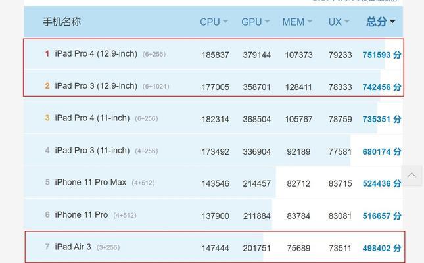This screenshot has width=424, height=263.
Task: Click GPU value 214457
Action: click(256, 183)
